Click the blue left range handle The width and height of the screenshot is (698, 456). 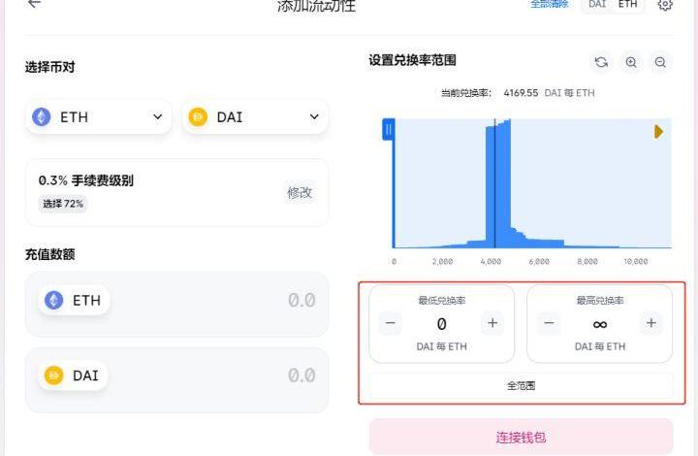[389, 129]
